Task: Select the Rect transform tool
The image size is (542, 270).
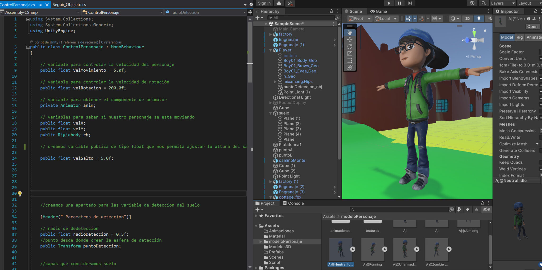Action: pos(350,61)
